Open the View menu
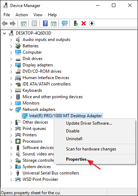Image resolution: width=138 pixels, height=196 pixels. (38, 15)
